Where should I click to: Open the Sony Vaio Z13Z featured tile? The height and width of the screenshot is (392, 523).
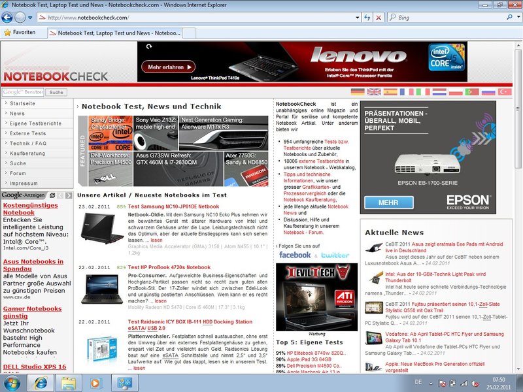click(x=156, y=133)
